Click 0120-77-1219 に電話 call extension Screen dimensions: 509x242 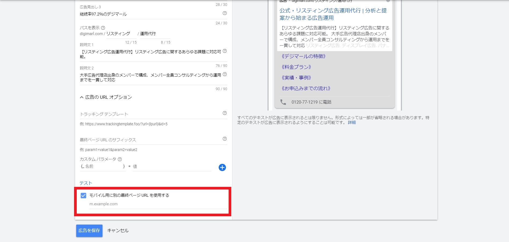click(312, 102)
